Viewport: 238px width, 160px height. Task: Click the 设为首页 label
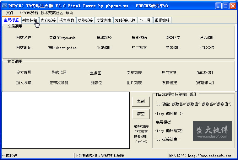(24, 72)
